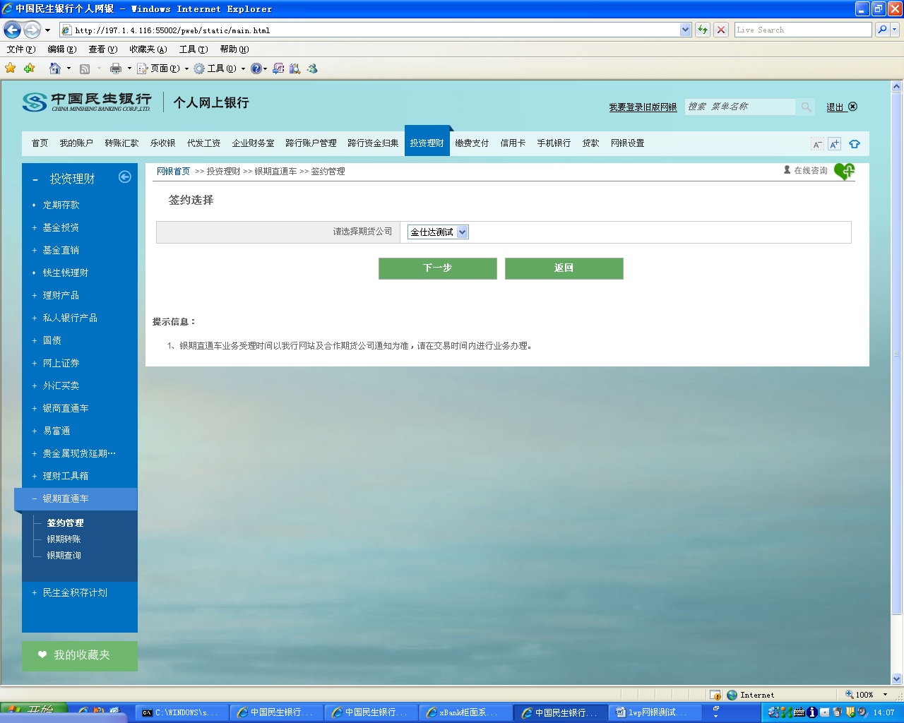Click the Add to Favorites icon

(29, 68)
